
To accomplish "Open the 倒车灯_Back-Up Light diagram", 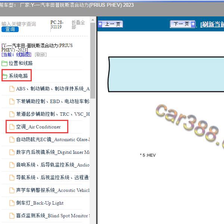I will (x=40, y=203).
